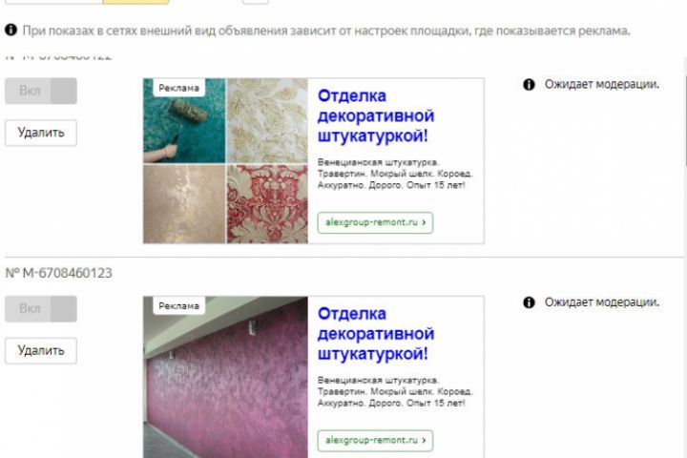Open alexgroup-remont.ru link in second ad

pyautogui.click(x=375, y=441)
